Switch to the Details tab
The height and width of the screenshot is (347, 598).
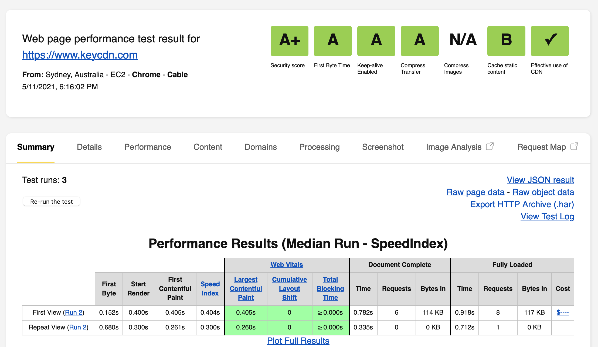click(89, 147)
